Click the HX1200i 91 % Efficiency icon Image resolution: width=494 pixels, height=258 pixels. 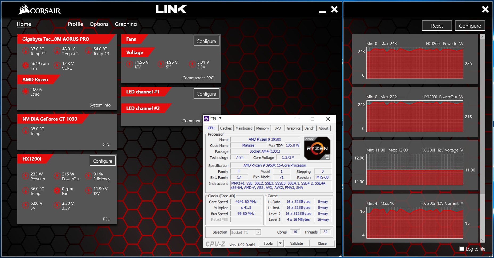(88, 176)
